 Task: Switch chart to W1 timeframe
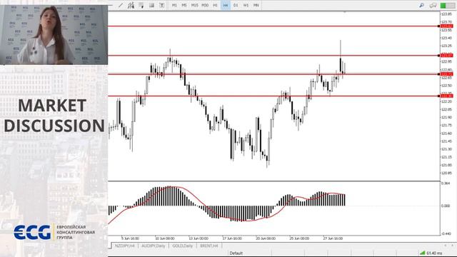click(x=246, y=5)
